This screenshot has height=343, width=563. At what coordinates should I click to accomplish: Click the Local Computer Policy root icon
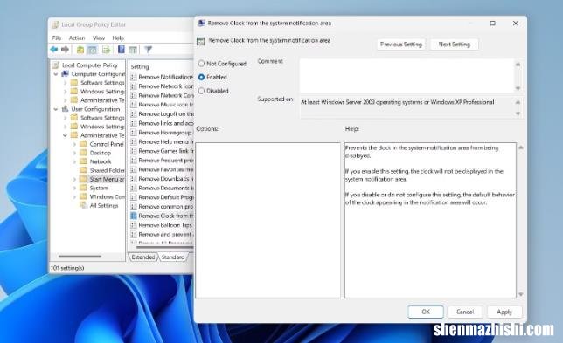click(x=56, y=65)
